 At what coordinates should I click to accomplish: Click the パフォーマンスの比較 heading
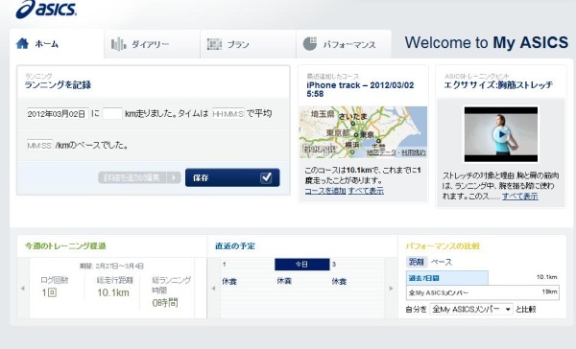pyautogui.click(x=443, y=245)
